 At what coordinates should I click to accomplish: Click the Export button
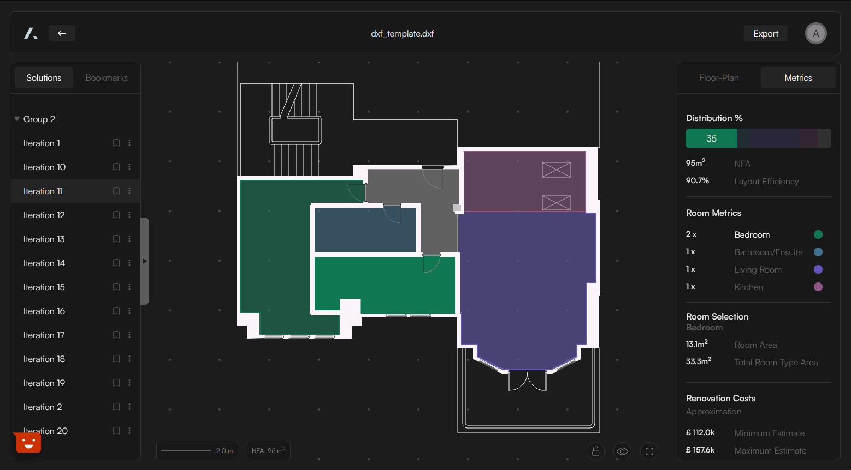(x=765, y=33)
